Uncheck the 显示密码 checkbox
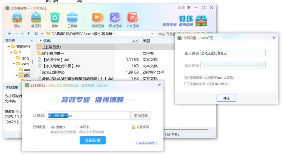This screenshot has width=283, height=155. pyautogui.click(x=186, y=78)
